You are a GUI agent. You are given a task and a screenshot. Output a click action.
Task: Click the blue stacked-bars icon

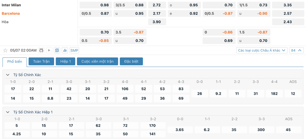57,51
